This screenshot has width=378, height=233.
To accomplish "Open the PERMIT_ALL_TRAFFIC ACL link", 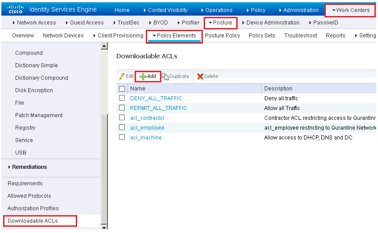I will [x=158, y=108].
